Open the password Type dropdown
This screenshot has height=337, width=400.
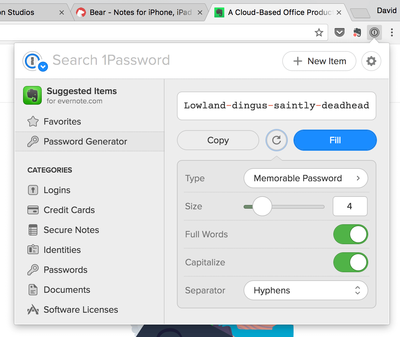click(306, 178)
